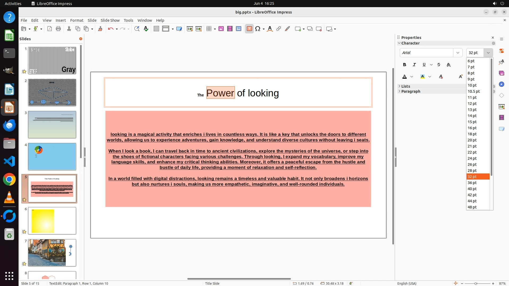Toggle Strikethrough in Character panel

439,65
